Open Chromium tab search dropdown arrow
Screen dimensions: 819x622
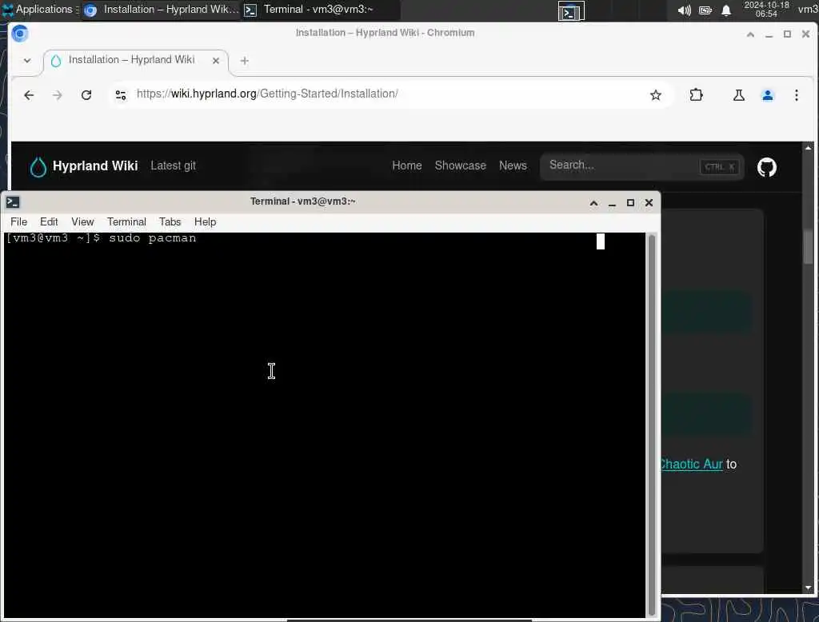[27, 60]
